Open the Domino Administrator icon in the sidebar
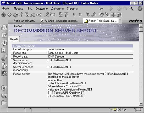 4,65
